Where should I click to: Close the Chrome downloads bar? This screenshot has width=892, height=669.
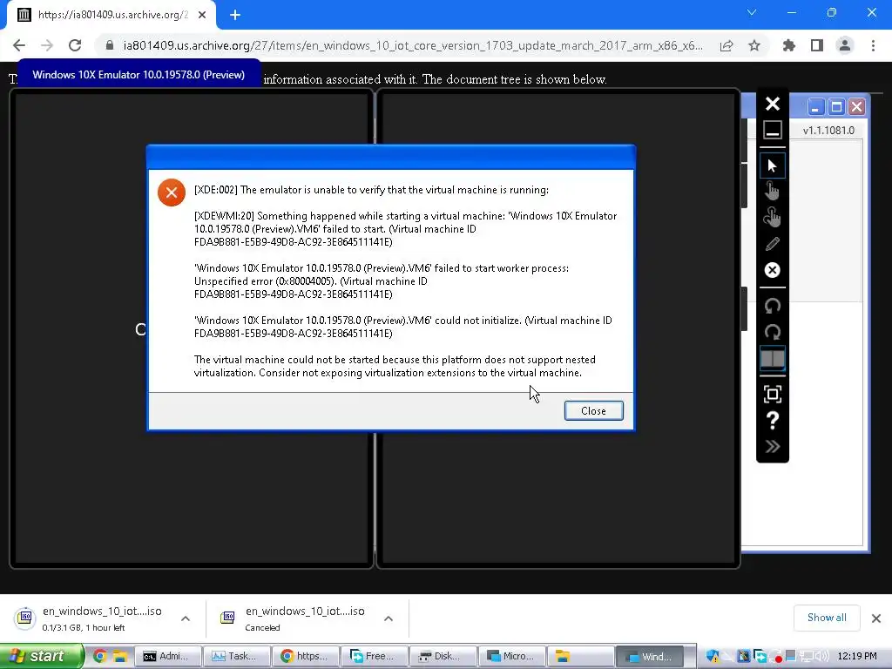[876, 618]
